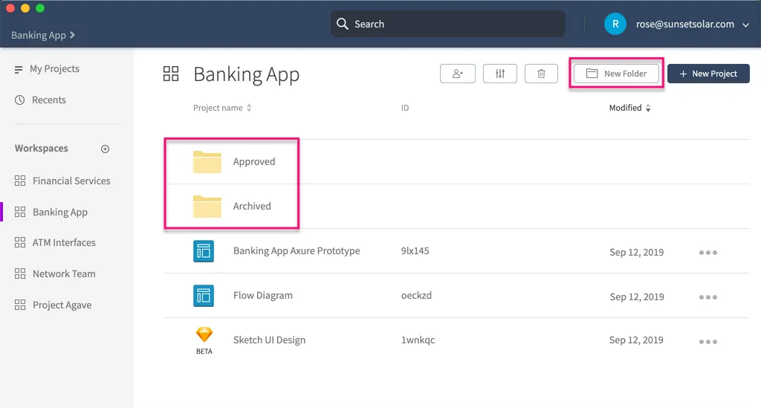761x408 pixels.
Task: Click the Approved folder icon
Action: tap(207, 161)
